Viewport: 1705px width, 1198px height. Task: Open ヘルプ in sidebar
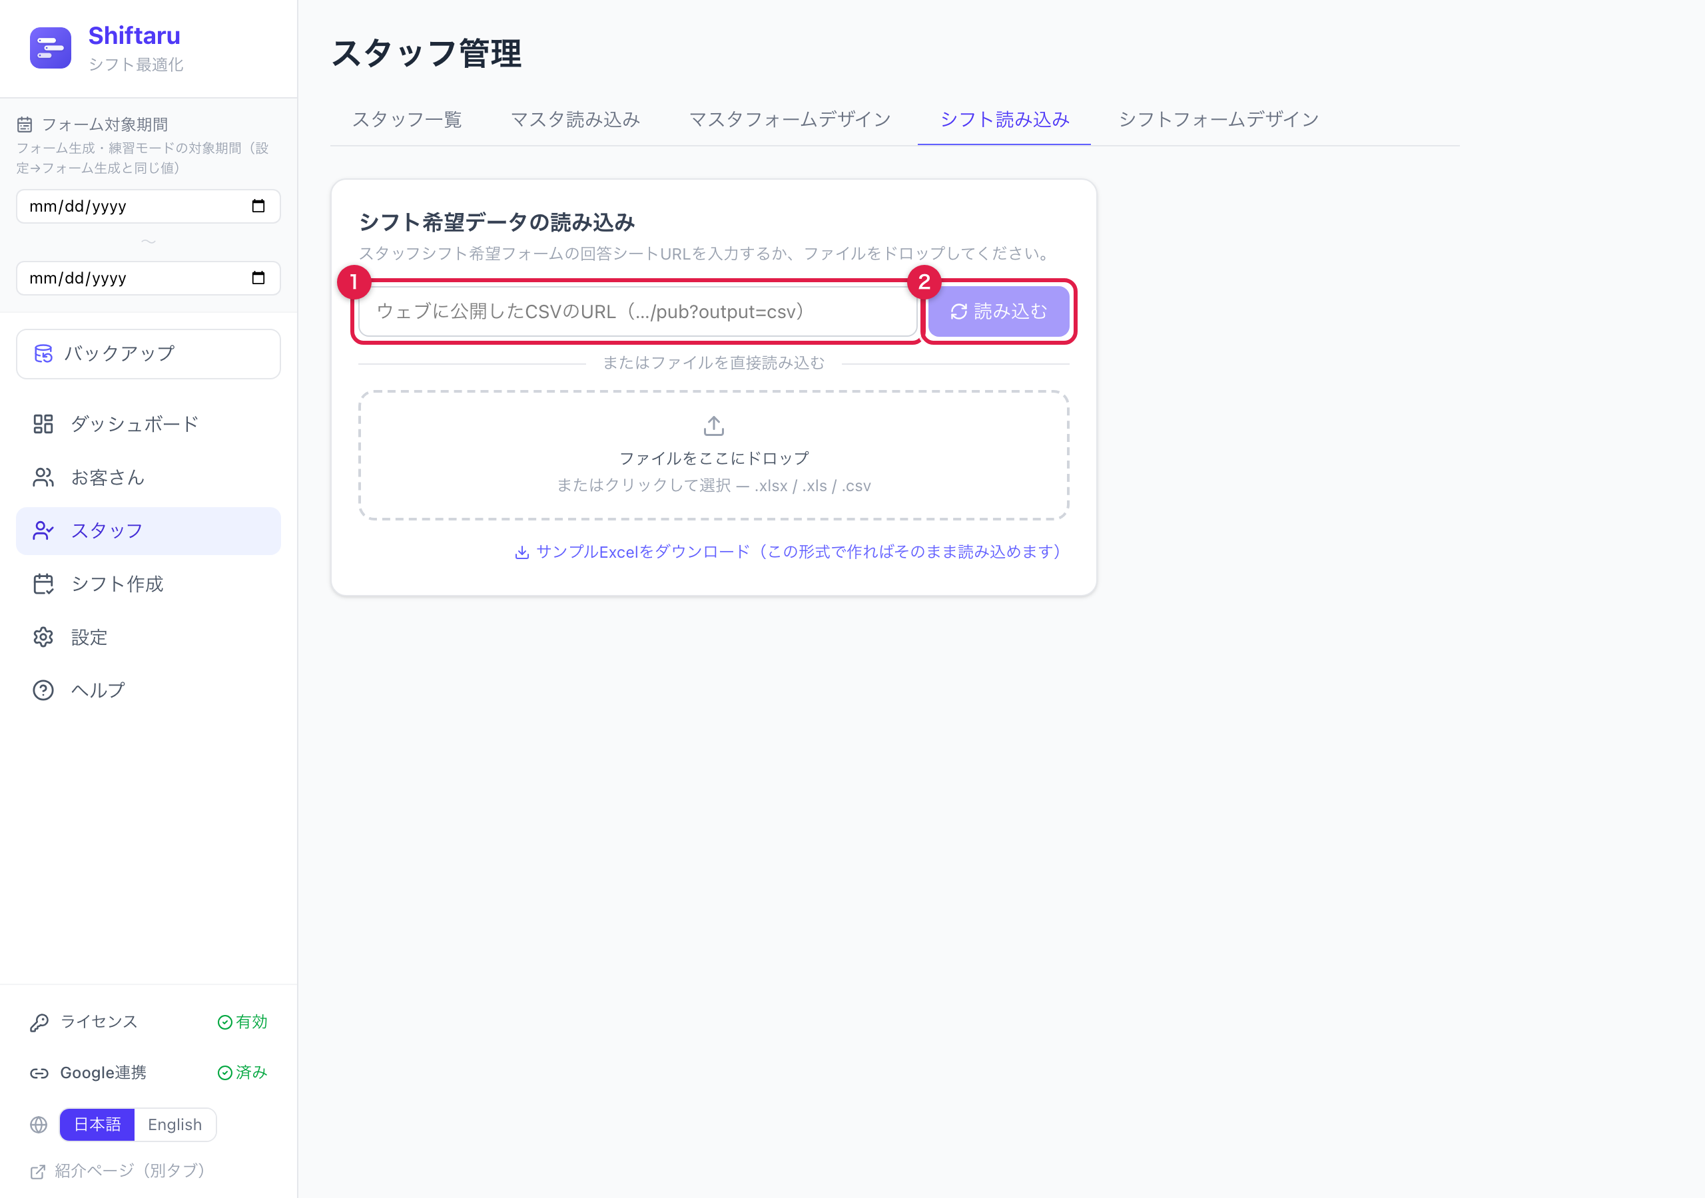tap(149, 690)
